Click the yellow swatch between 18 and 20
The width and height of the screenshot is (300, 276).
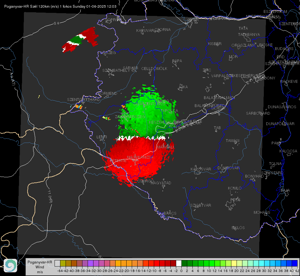(234, 263)
